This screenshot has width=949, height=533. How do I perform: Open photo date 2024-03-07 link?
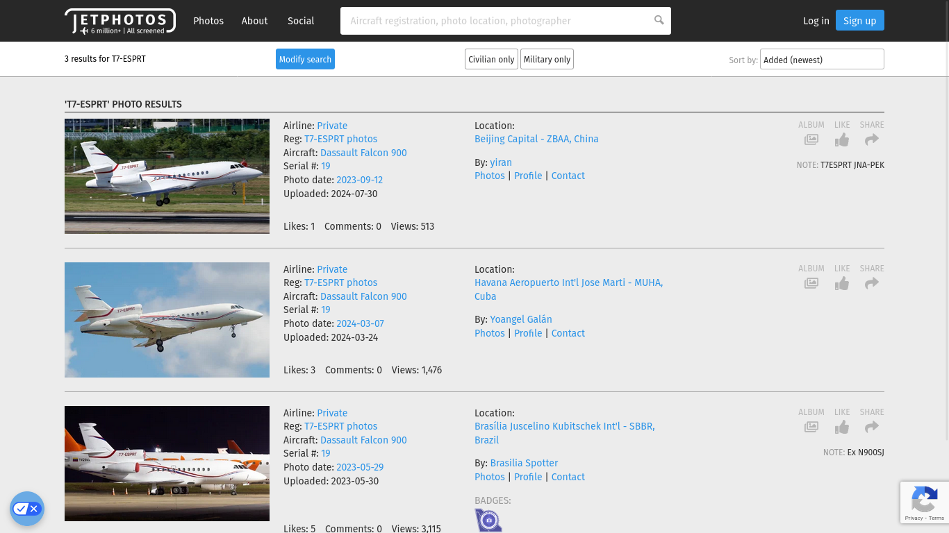[360, 323]
